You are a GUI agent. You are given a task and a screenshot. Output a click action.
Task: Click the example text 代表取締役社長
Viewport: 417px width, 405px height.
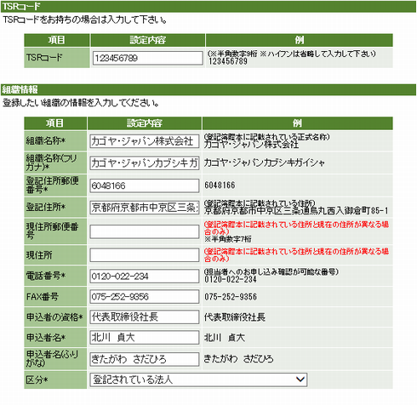(235, 317)
